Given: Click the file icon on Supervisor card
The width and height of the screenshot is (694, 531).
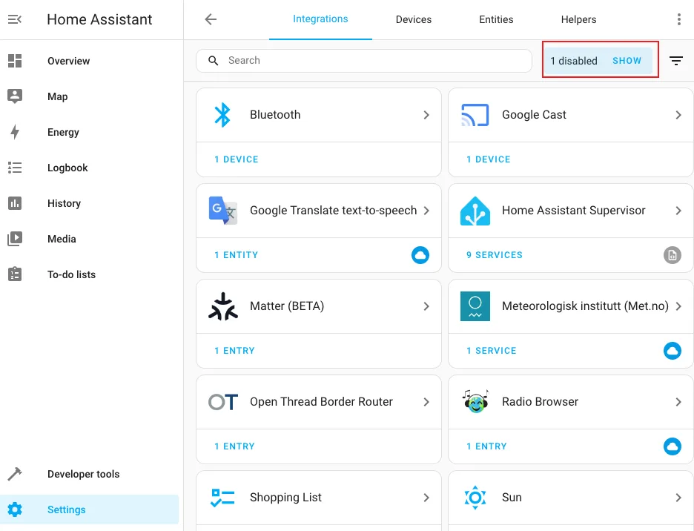Looking at the screenshot, I should pos(672,255).
